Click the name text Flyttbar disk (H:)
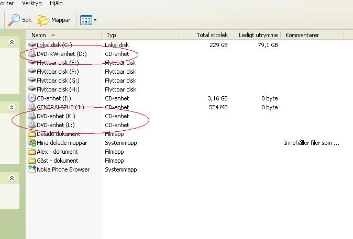The width and height of the screenshot is (353, 239). pyautogui.click(x=58, y=89)
